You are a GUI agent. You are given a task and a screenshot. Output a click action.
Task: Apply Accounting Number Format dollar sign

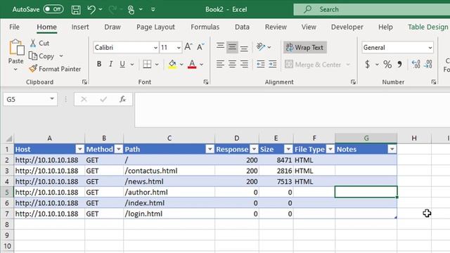coord(367,64)
